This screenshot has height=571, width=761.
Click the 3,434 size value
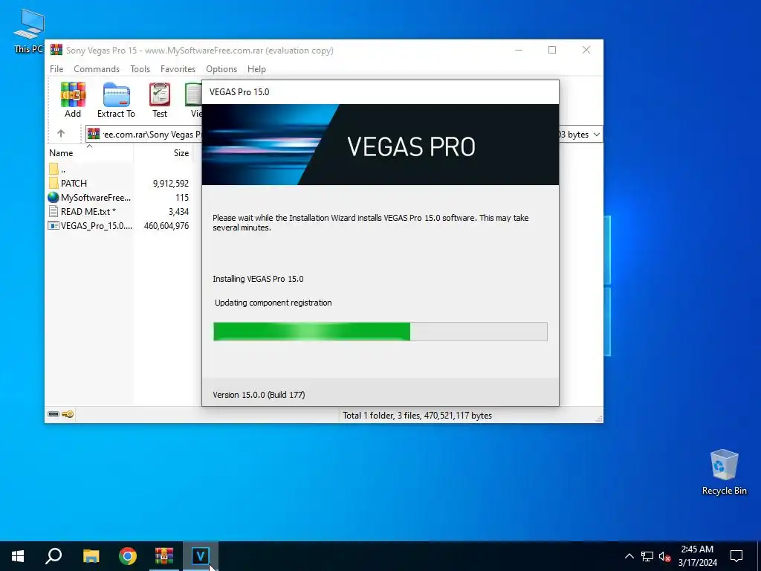[x=178, y=212]
